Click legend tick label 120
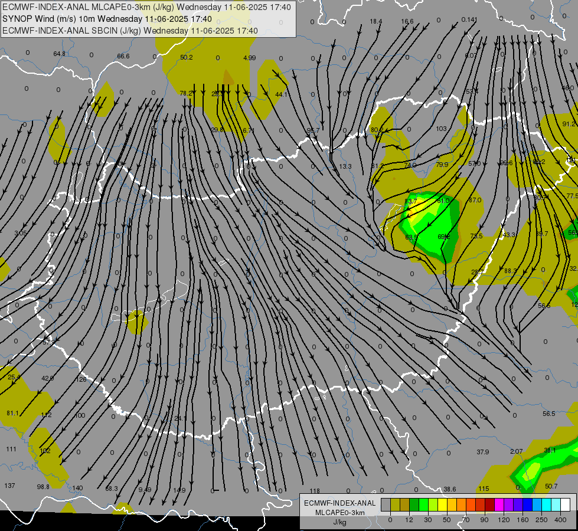 [x=504, y=520]
